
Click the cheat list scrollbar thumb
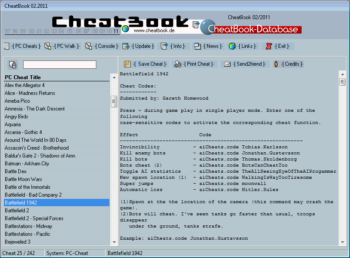tap(114, 102)
